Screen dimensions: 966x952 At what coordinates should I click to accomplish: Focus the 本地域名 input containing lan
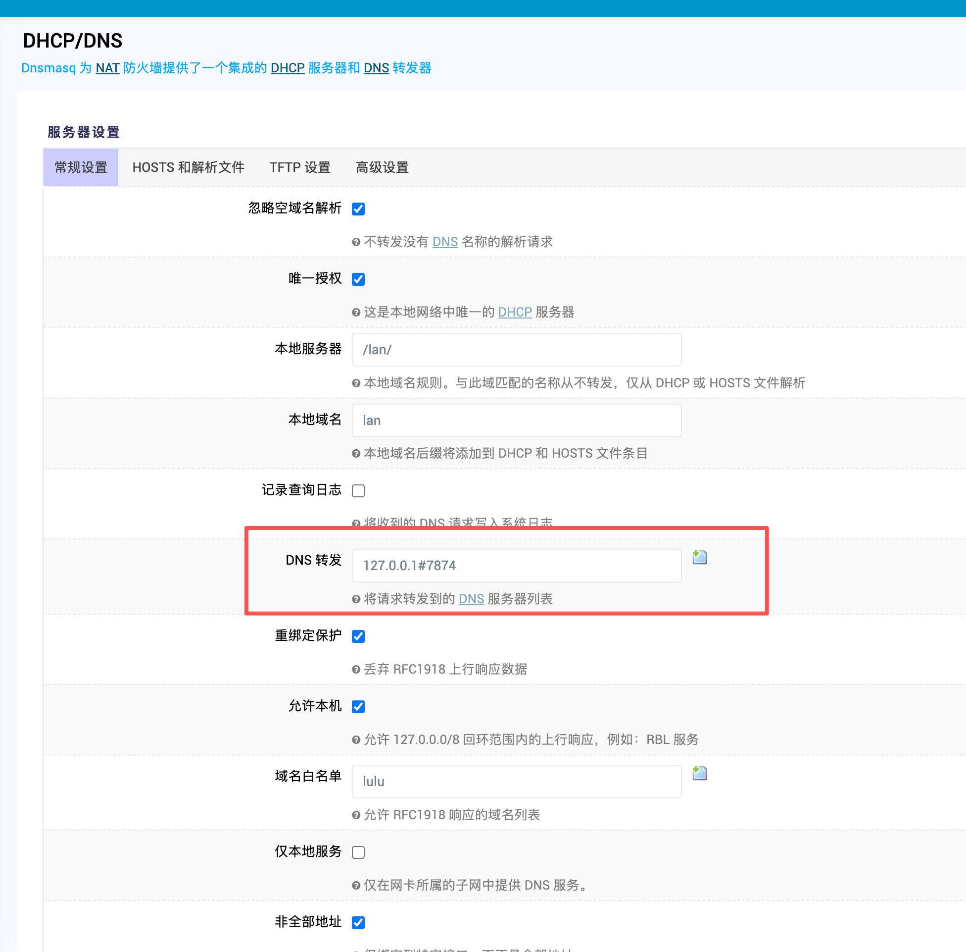pyautogui.click(x=517, y=421)
